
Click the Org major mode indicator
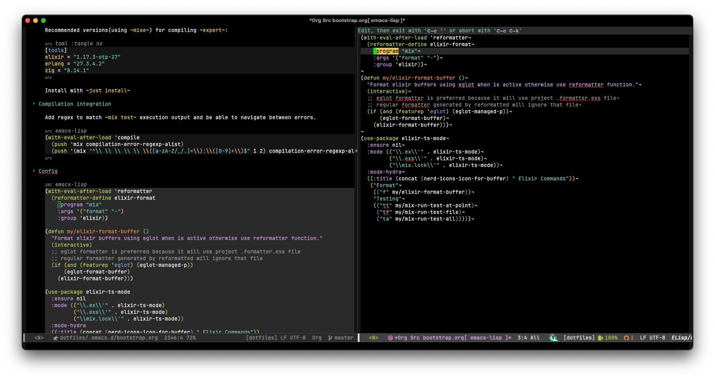coord(316,338)
